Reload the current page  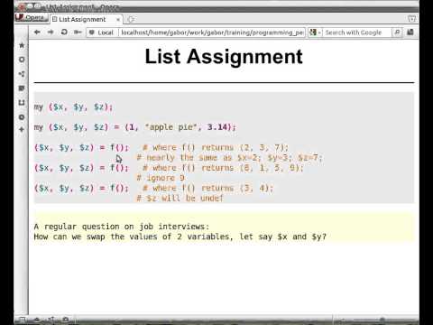point(64,32)
